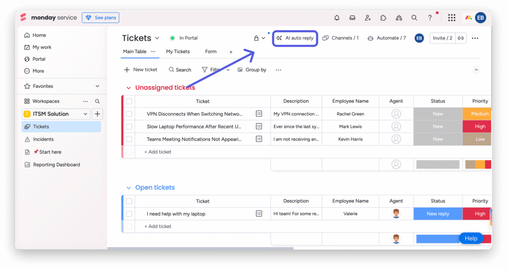Screen dimensions: 507x269
Task: Open the board permissions lock icon
Action: coord(256,38)
